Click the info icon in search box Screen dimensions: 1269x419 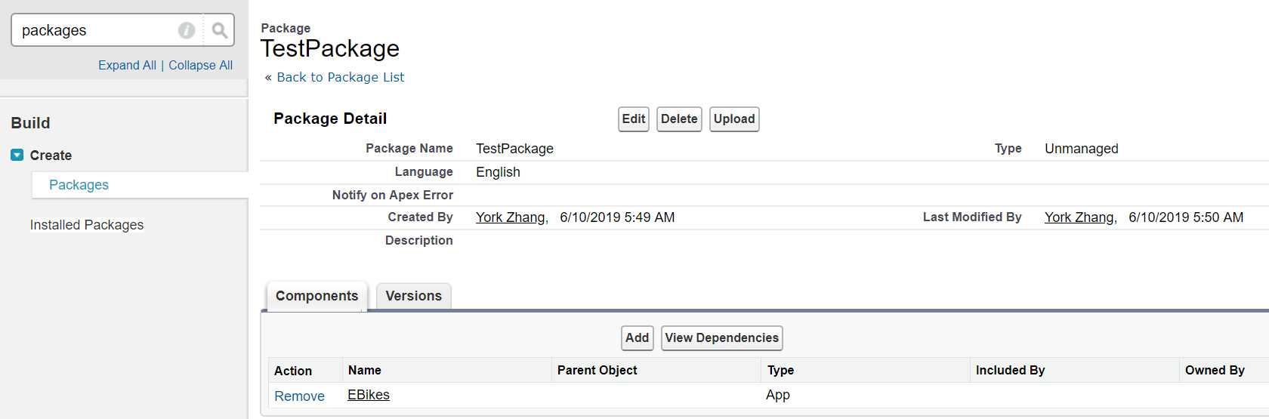(187, 30)
